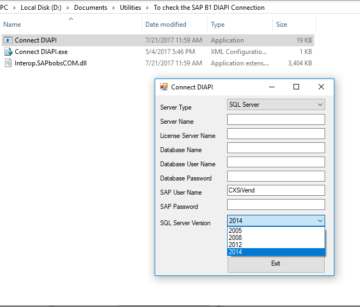Viewport: 360px width, 307px height.
Task: Close the Connect DIAPI window
Action: (321, 87)
